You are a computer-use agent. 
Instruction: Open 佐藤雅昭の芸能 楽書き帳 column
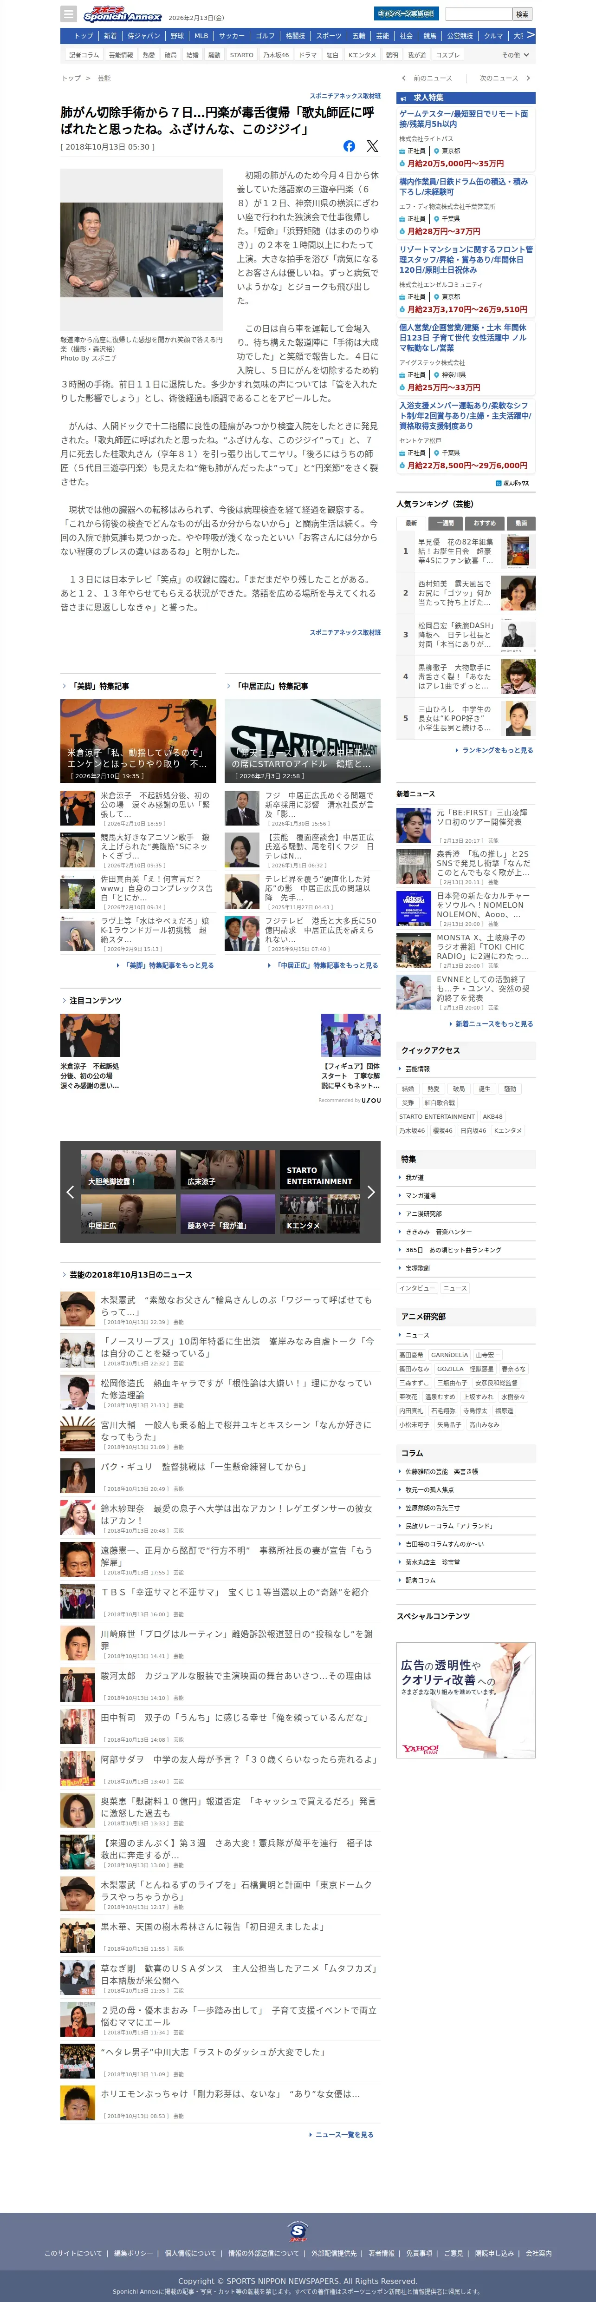[x=441, y=1472]
